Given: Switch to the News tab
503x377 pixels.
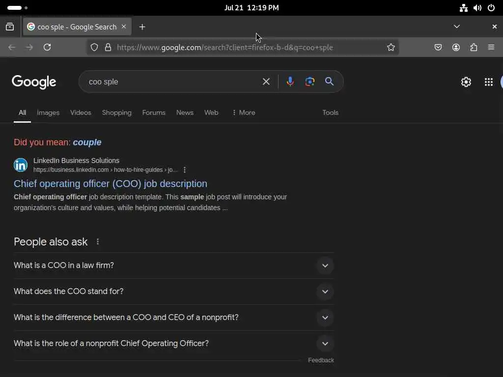Looking at the screenshot, I should click(185, 112).
